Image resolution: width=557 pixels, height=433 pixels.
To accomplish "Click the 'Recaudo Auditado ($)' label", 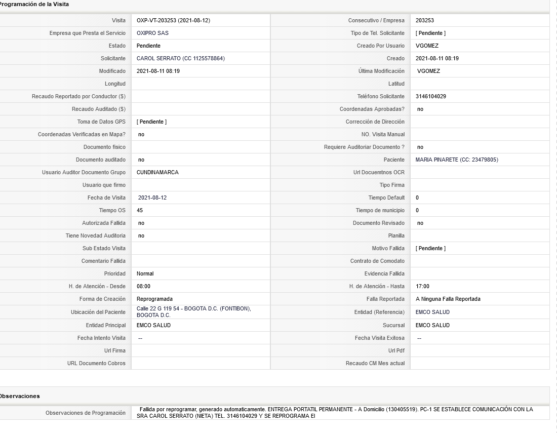I will [98, 109].
